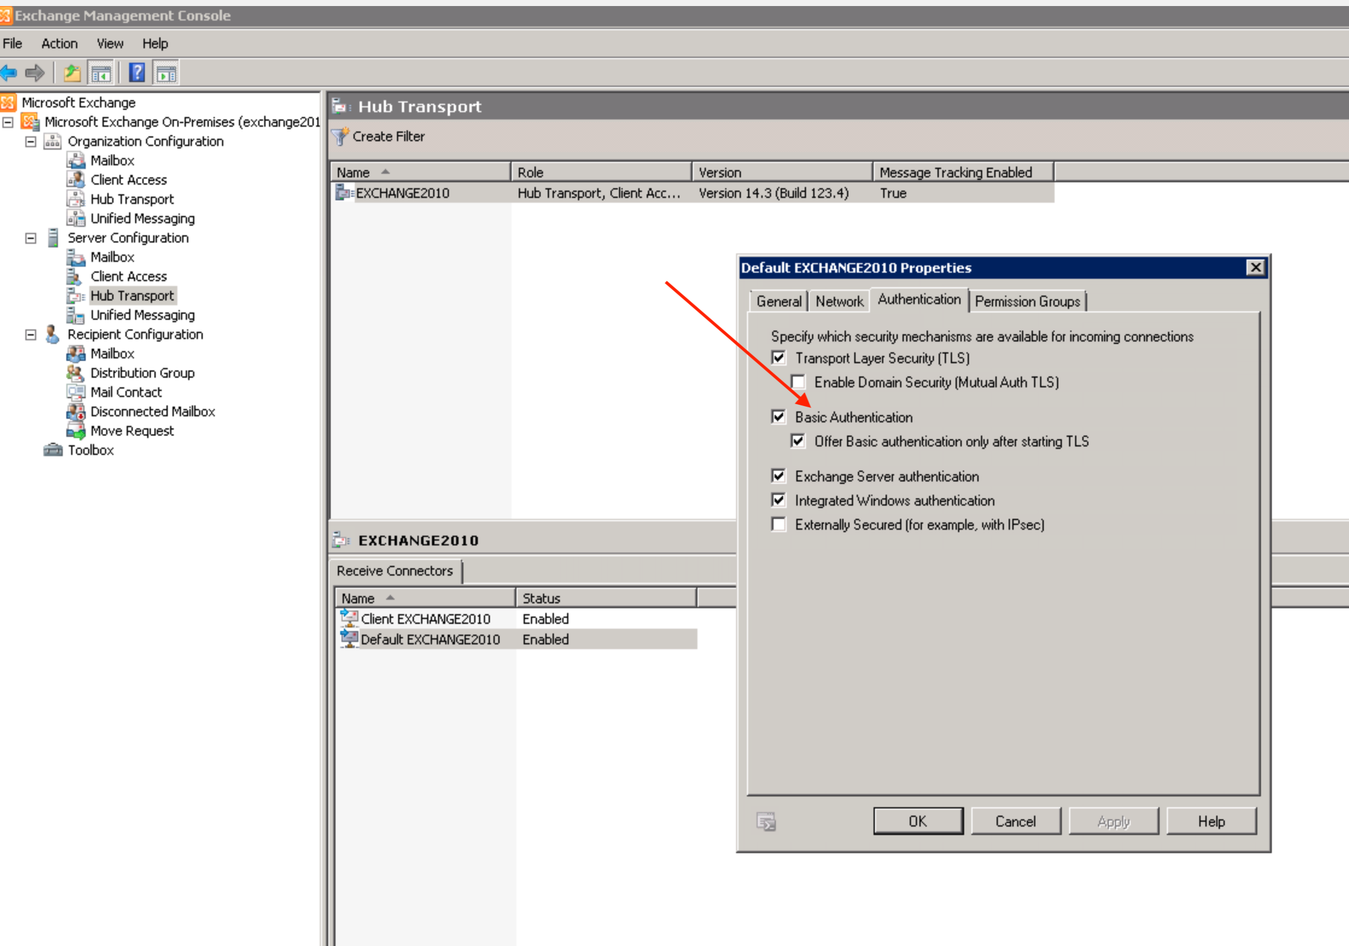Image resolution: width=1349 pixels, height=946 pixels.
Task: Select the Toolbox item in tree
Action: point(90,450)
